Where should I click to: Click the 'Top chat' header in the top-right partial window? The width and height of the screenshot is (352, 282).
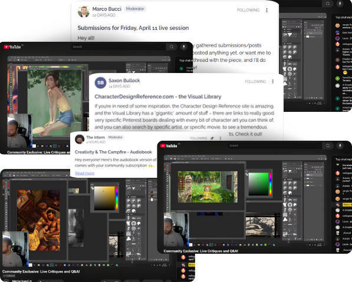pos(344,17)
